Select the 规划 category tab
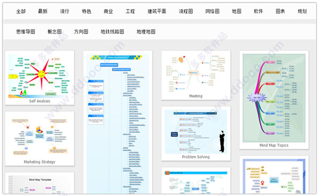Image resolution: width=319 pixels, height=196 pixels. (x=302, y=11)
